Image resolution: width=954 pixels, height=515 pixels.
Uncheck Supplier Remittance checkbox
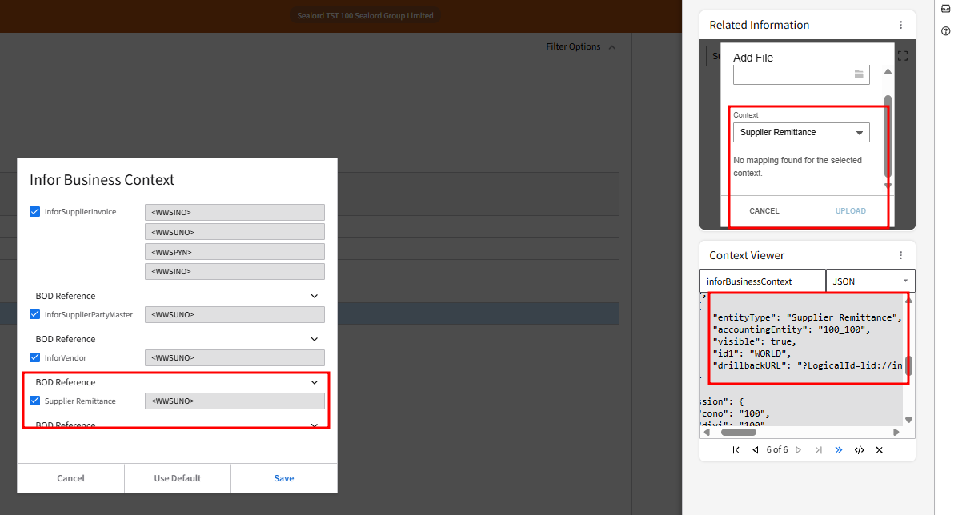tap(34, 401)
